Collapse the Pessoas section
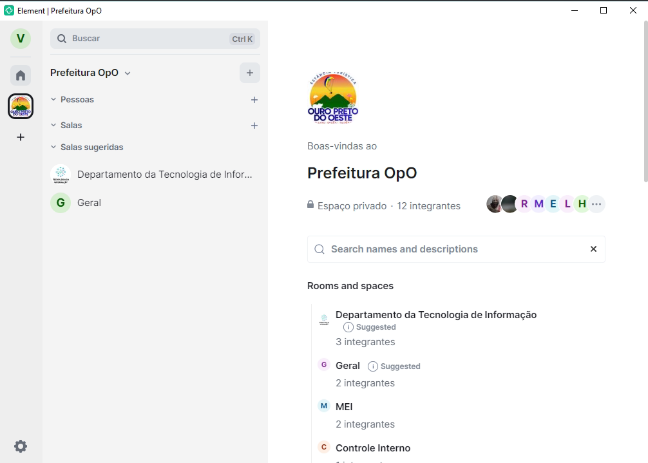The height and width of the screenshot is (463, 648). [x=54, y=100]
